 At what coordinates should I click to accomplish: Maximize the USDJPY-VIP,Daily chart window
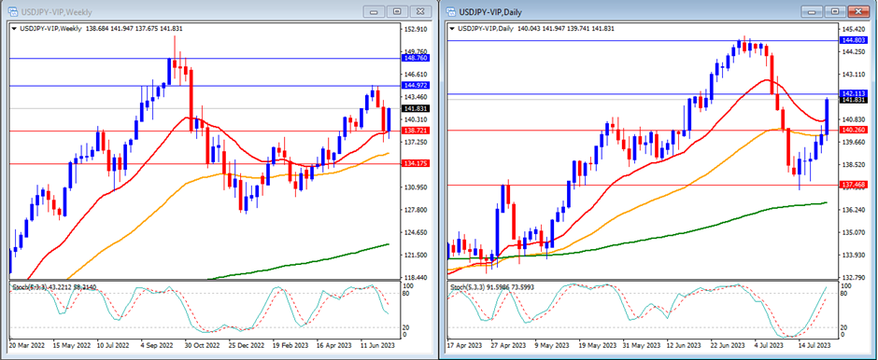pos(834,11)
